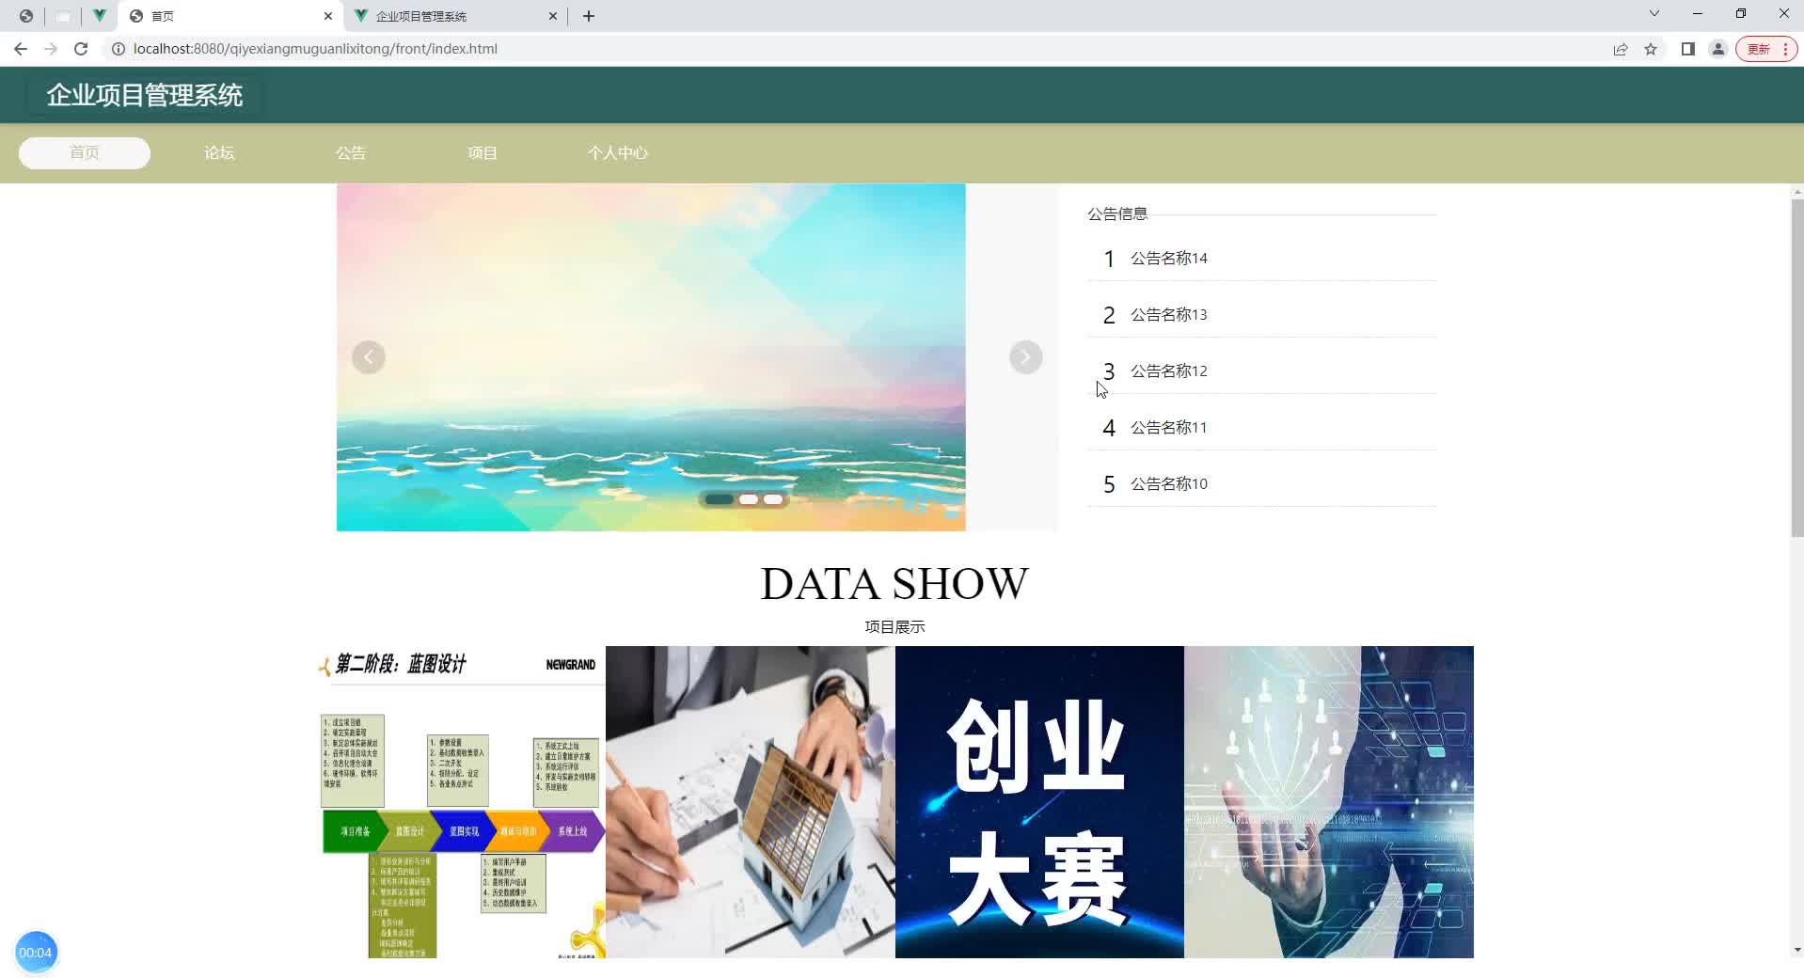Close the 企业项目管理系统 browser tab

pos(553,16)
